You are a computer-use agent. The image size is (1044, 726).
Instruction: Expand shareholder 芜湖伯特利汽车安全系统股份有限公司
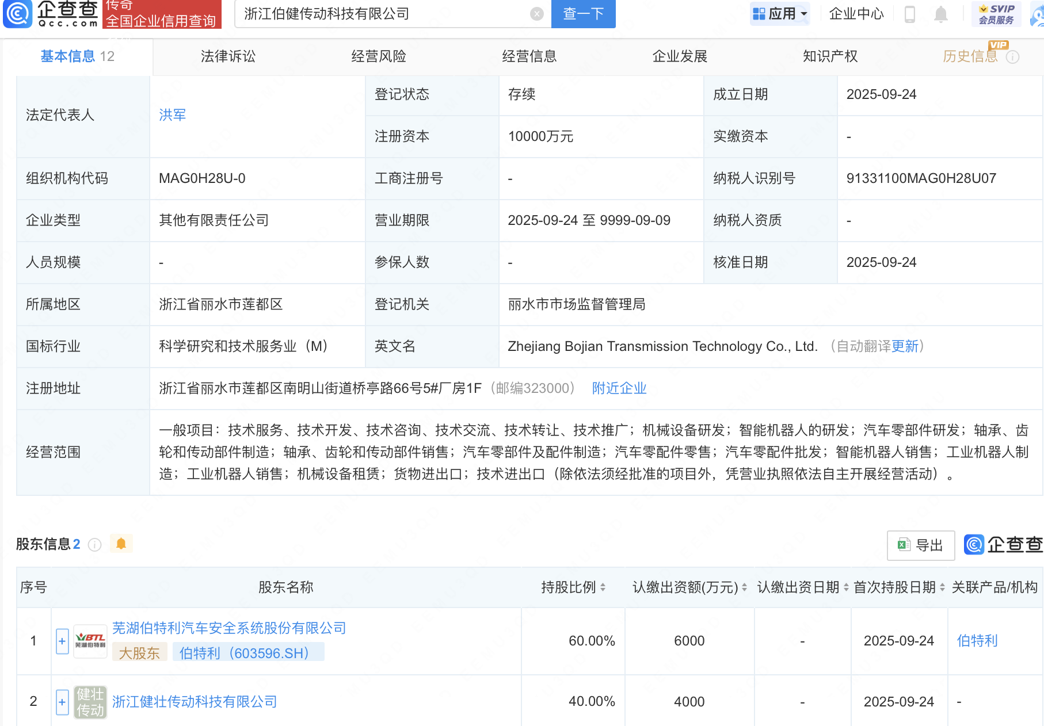point(62,641)
